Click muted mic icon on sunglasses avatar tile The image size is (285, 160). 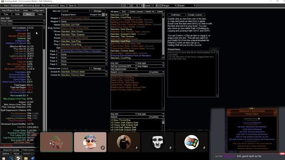click(103, 148)
